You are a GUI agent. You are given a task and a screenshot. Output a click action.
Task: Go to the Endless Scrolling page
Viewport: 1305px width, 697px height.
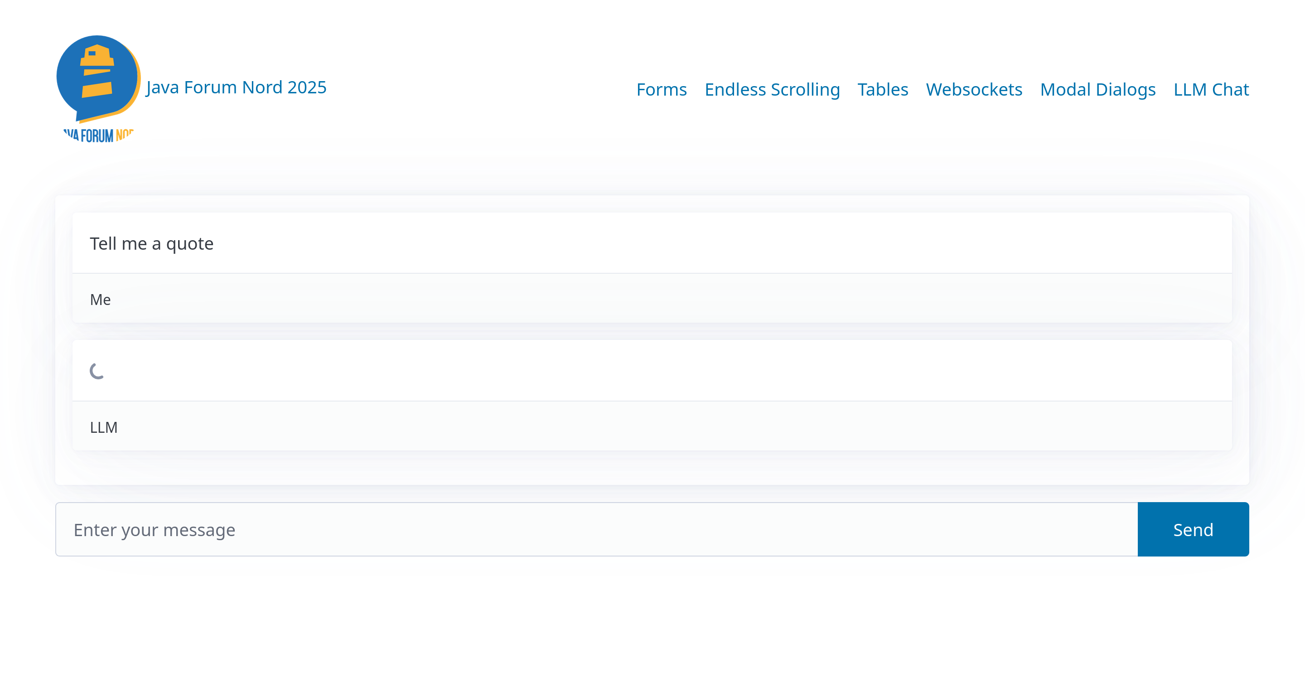click(772, 90)
